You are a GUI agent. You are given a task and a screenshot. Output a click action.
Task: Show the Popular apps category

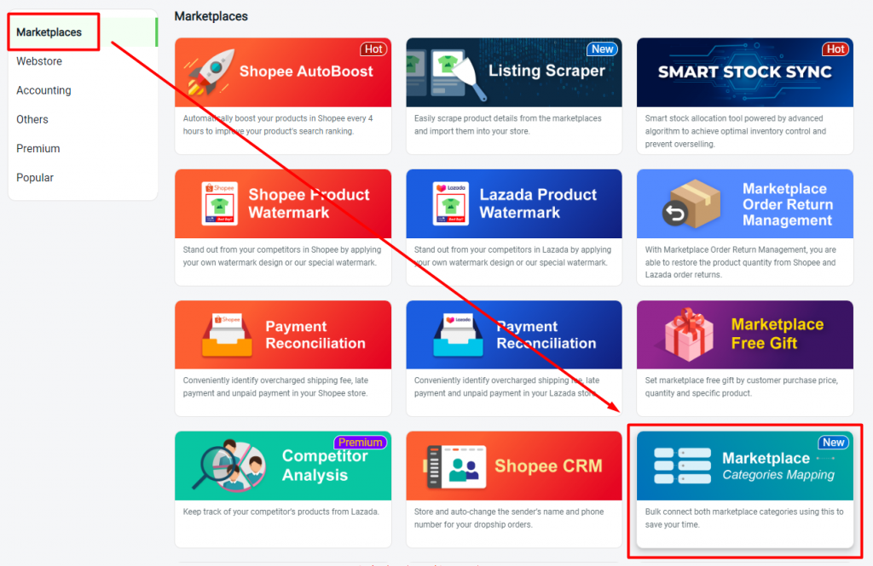(x=34, y=177)
